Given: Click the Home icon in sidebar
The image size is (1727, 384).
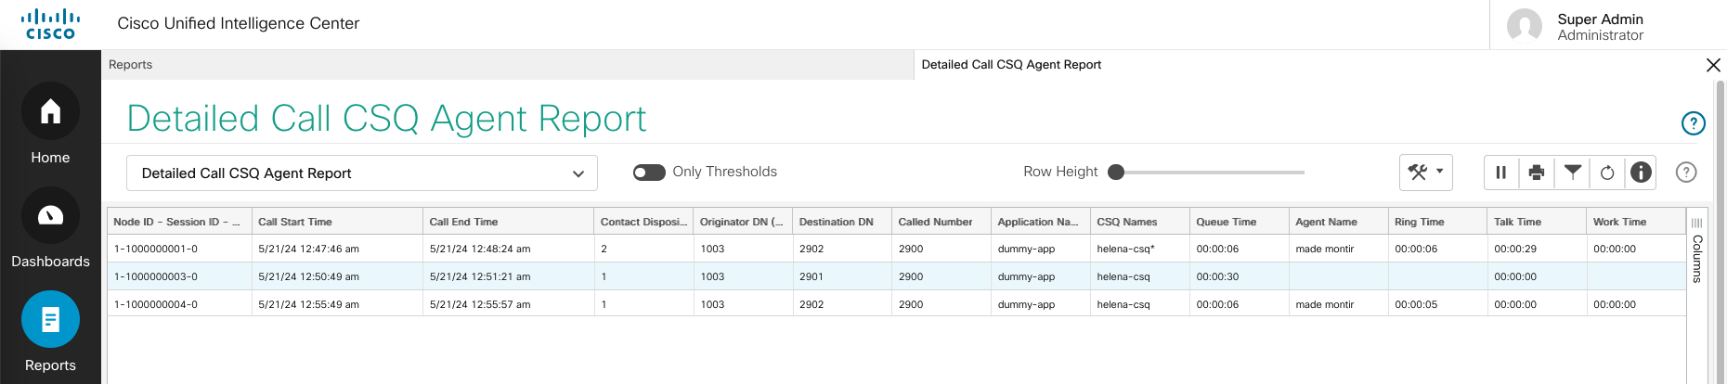Looking at the screenshot, I should coord(50,112).
